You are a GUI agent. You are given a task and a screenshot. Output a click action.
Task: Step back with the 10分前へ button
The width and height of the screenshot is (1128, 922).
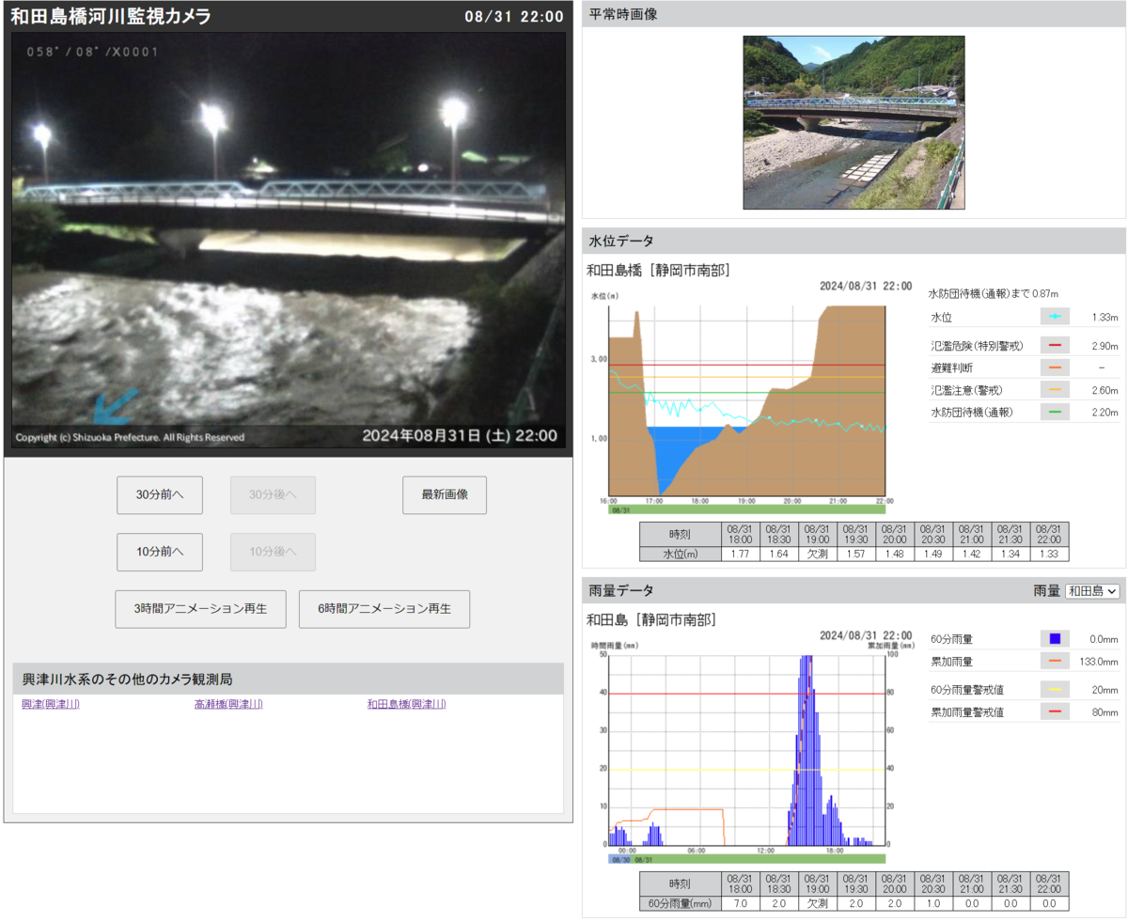pyautogui.click(x=160, y=553)
